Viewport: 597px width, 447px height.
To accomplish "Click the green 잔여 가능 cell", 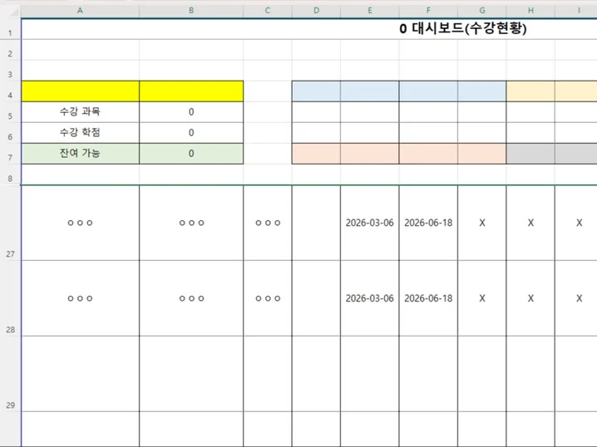I will pyautogui.click(x=80, y=154).
